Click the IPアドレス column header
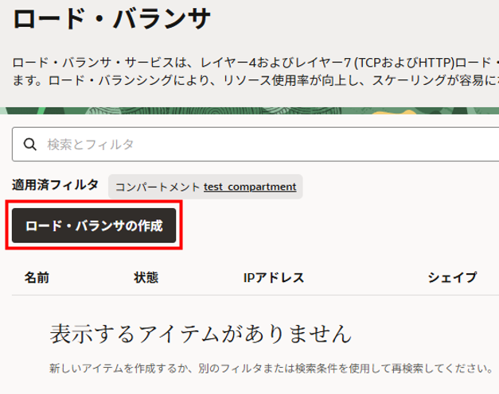Image resolution: width=499 pixels, height=394 pixels. pos(274,277)
